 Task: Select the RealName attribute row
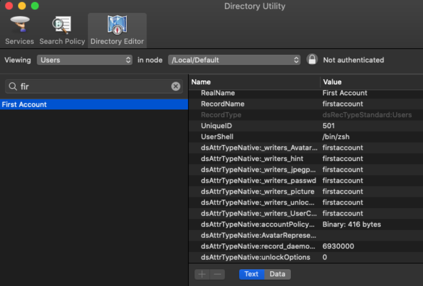coord(248,93)
